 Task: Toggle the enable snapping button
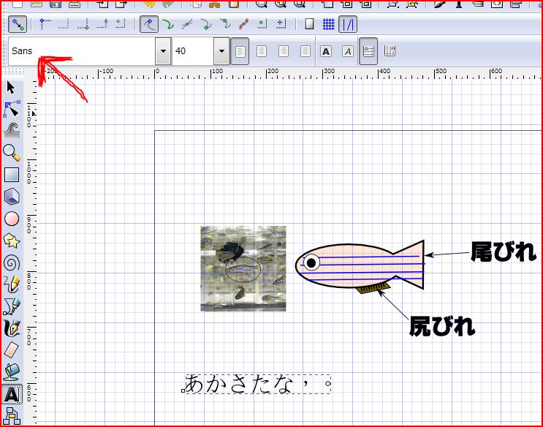click(18, 24)
